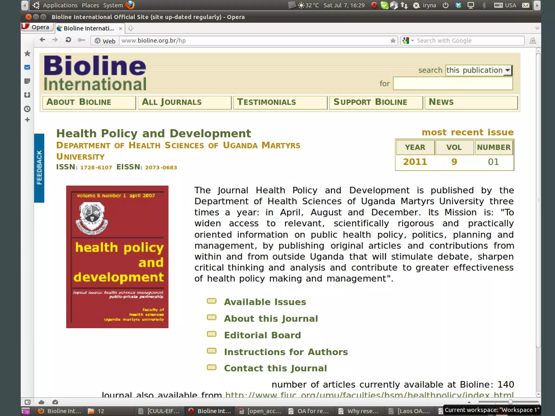The height and width of the screenshot is (416, 555).
Task: Click the back navigation arrow
Action: 43,40
